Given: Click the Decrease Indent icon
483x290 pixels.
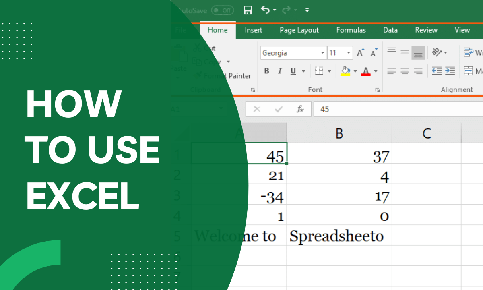Looking at the screenshot, I should pos(437,71).
